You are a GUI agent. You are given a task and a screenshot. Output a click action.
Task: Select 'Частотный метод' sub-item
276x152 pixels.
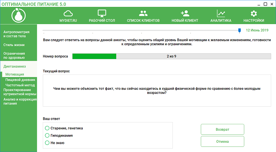20,84
